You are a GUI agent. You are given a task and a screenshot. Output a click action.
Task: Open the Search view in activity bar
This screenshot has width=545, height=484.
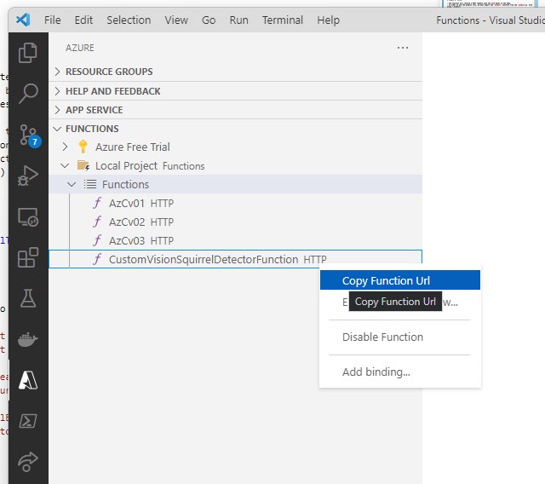(x=28, y=93)
